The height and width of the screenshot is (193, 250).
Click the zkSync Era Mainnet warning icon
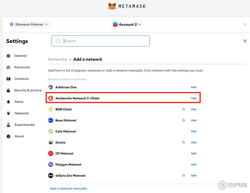tap(184, 175)
